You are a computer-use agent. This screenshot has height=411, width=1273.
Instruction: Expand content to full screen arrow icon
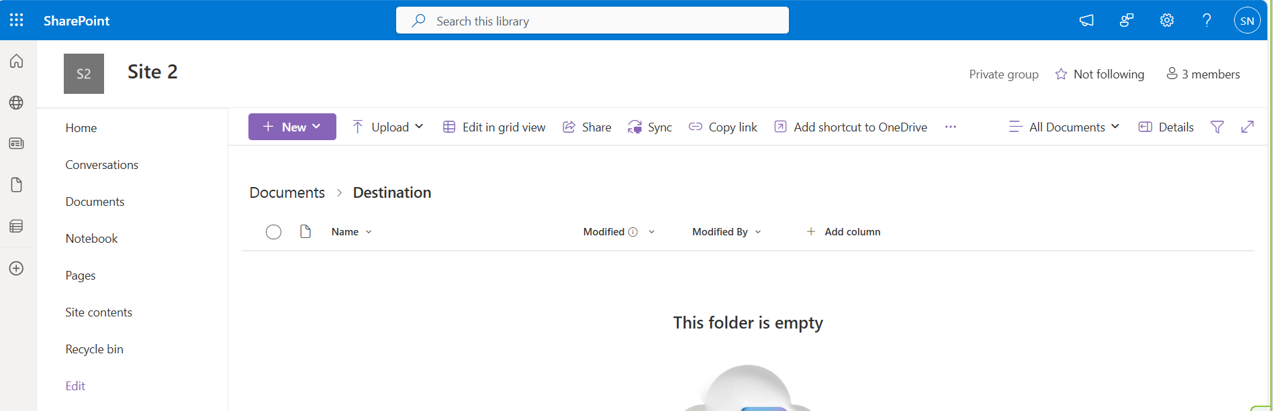(x=1247, y=127)
